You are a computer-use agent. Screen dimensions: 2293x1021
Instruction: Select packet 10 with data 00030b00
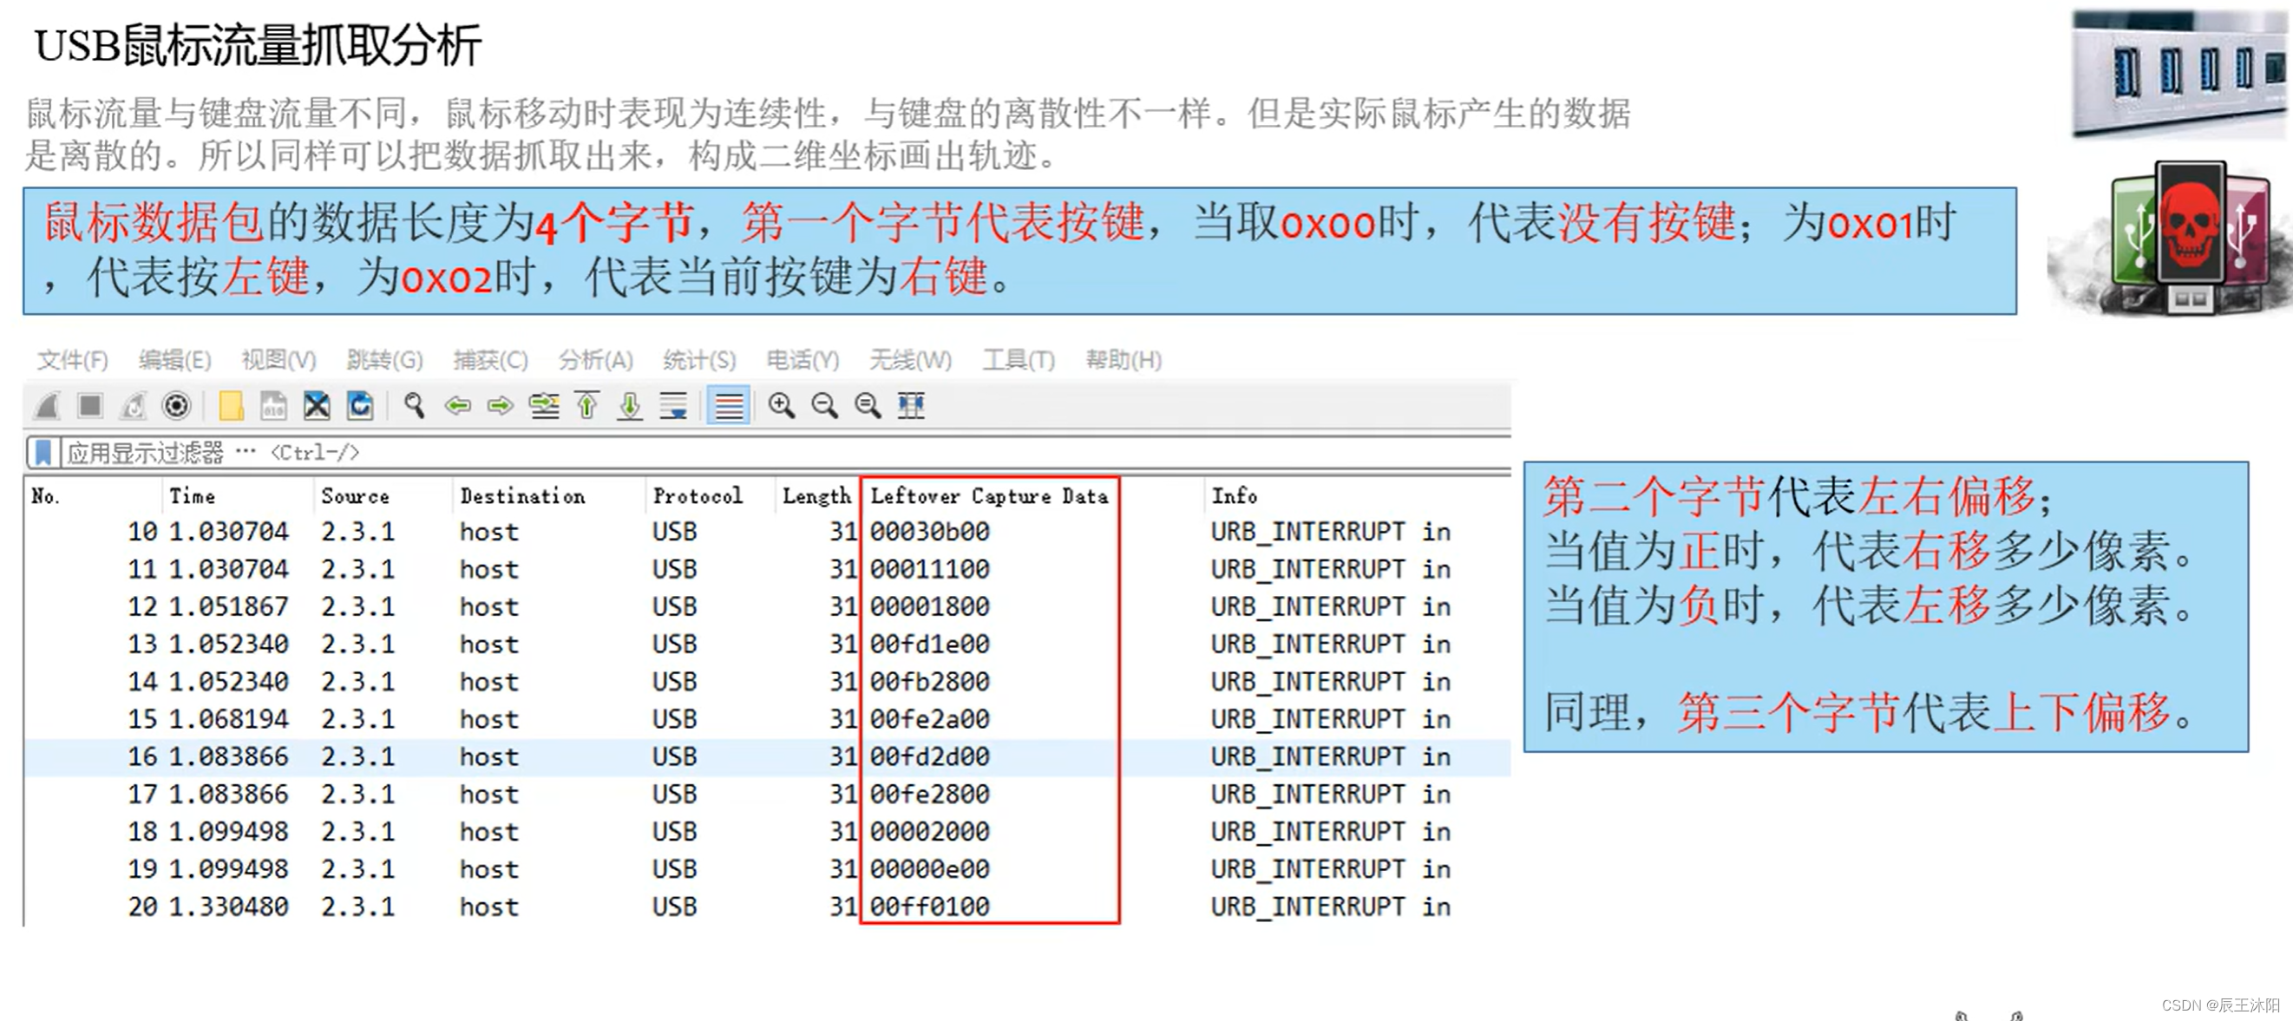tap(767, 533)
